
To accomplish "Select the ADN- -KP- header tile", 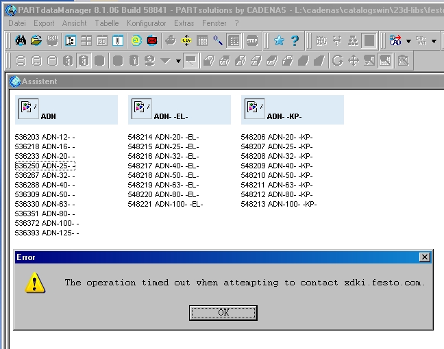I will pos(293,109).
